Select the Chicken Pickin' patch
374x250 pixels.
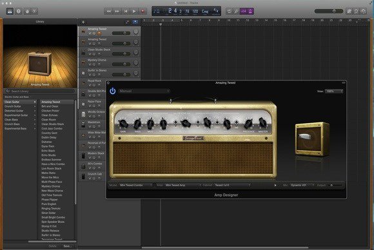57,111
